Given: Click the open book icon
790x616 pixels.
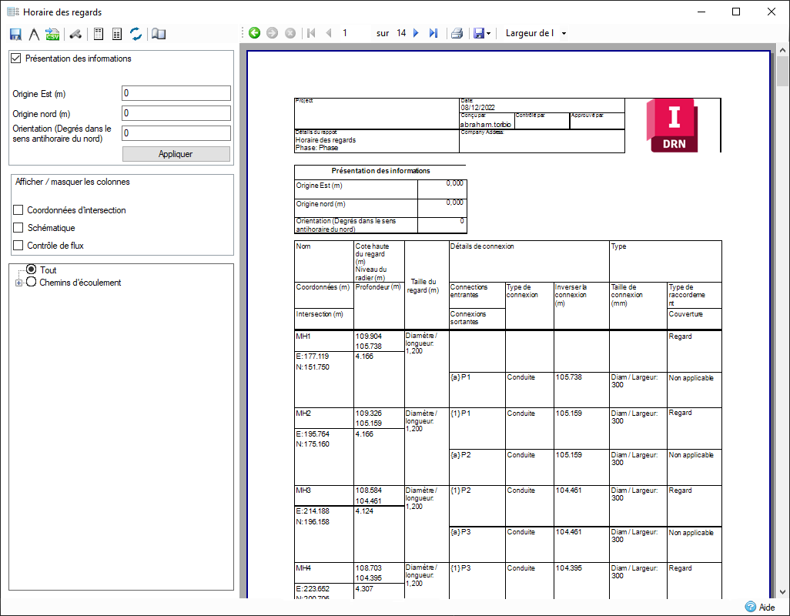Looking at the screenshot, I should click(159, 34).
